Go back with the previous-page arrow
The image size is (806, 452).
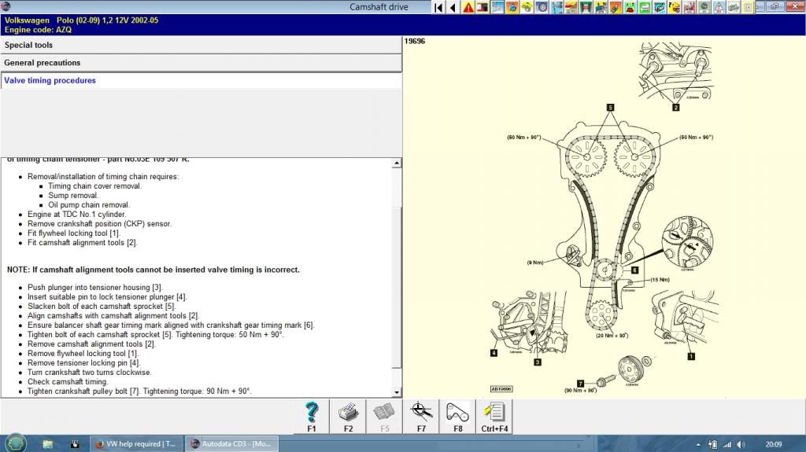click(453, 7)
